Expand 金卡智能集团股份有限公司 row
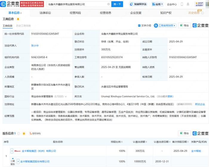 click(x=18, y=162)
